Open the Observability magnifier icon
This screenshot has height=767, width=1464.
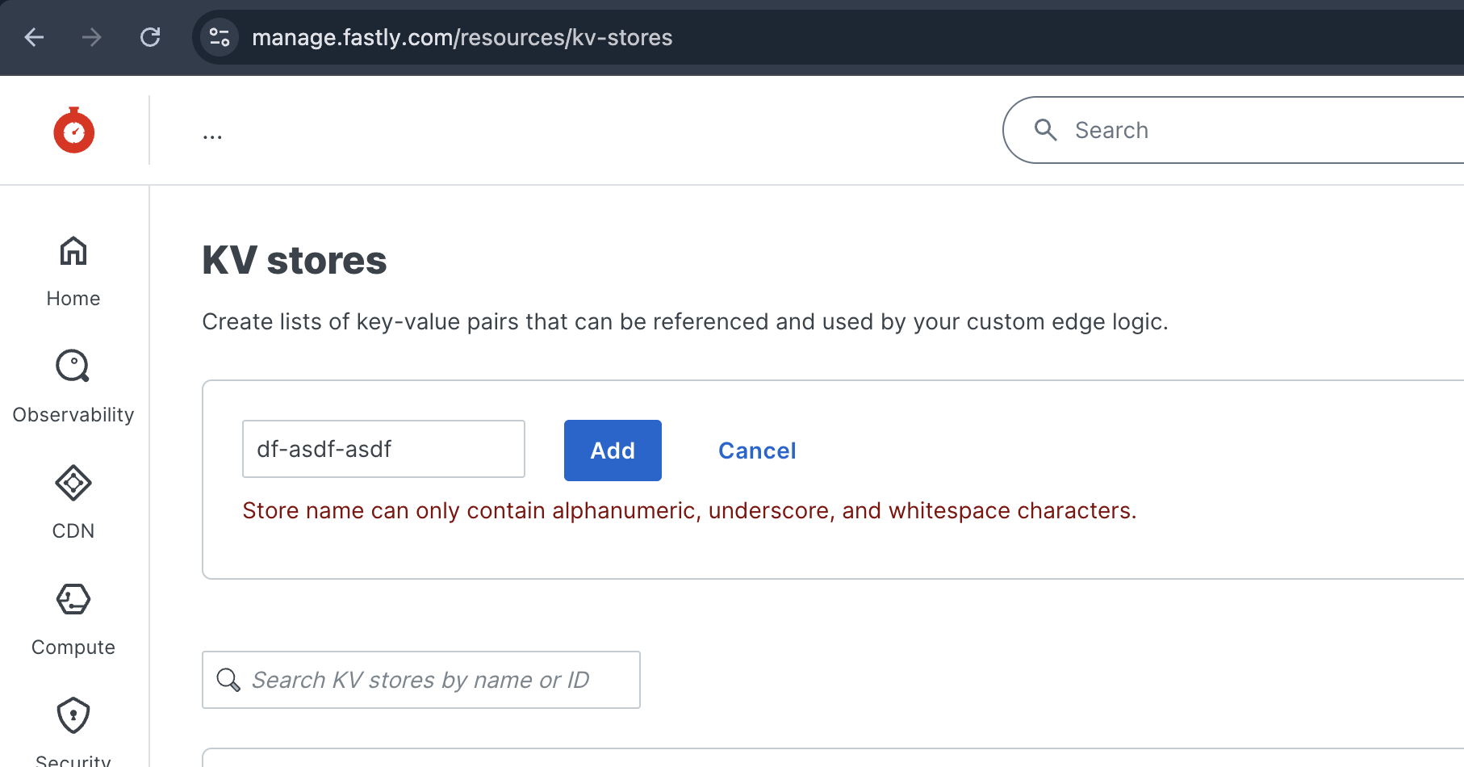(x=73, y=367)
